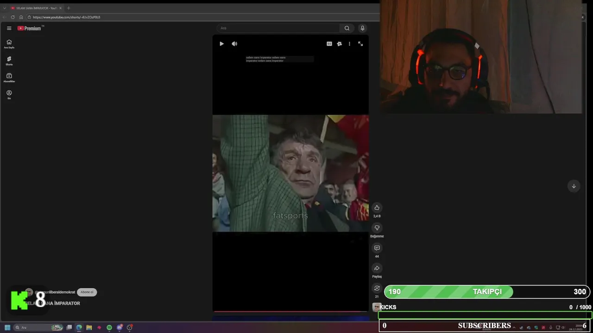Open Task View on the taskbar
The width and height of the screenshot is (593, 333).
point(69,327)
